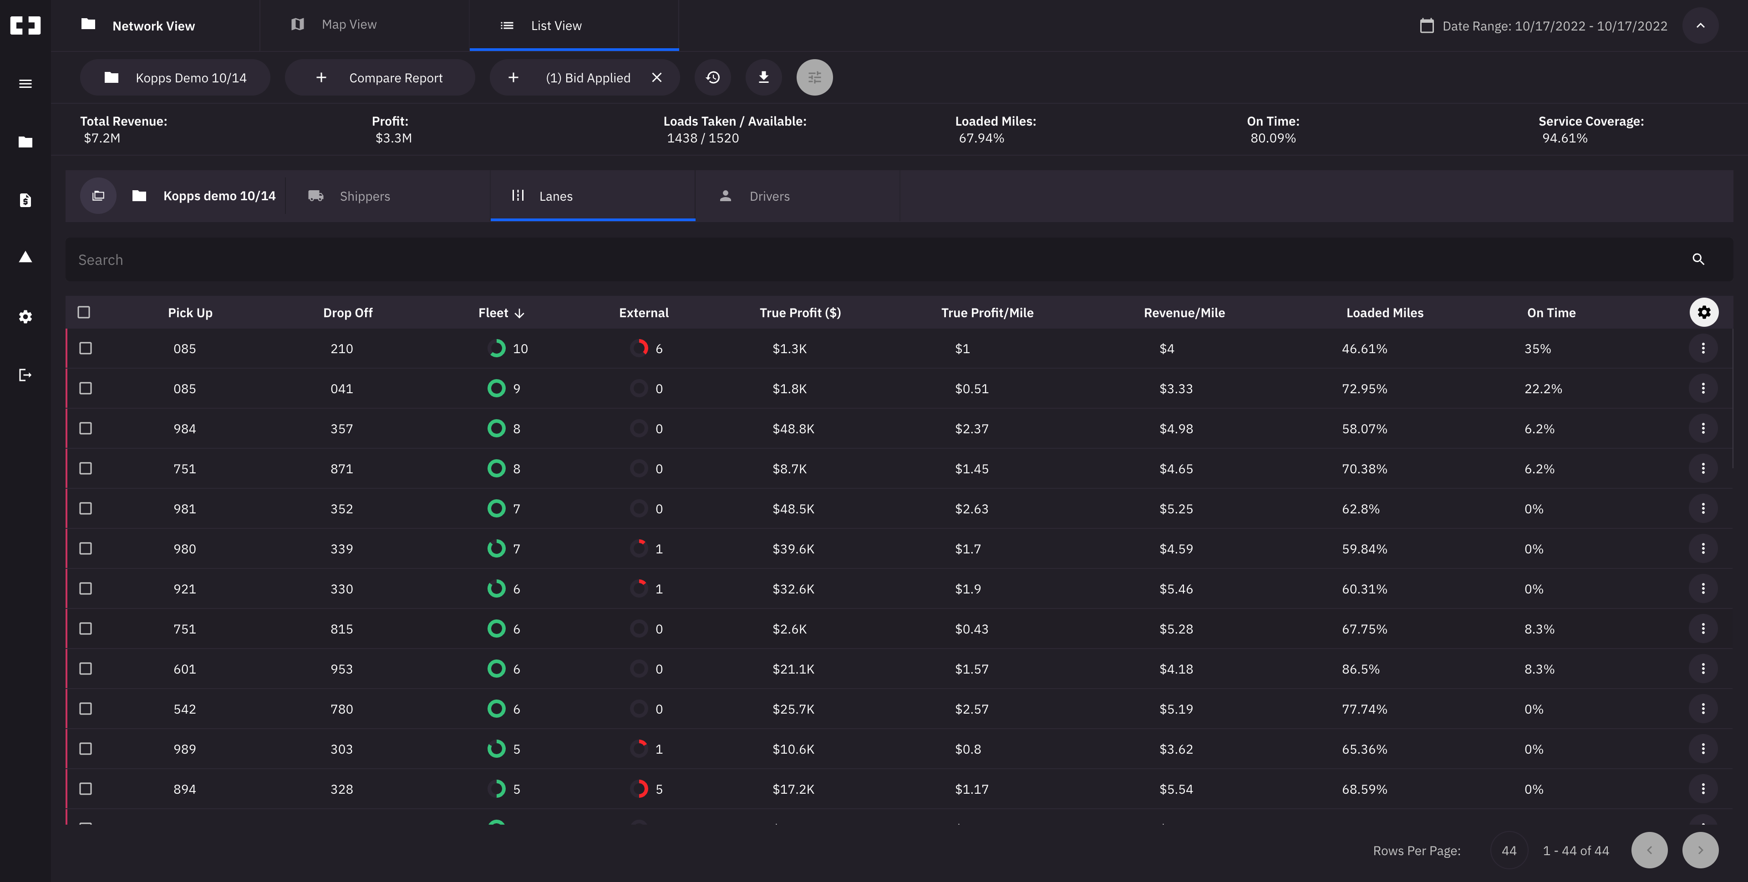Open the column settings gear on the table
The image size is (1748, 882).
click(1705, 312)
